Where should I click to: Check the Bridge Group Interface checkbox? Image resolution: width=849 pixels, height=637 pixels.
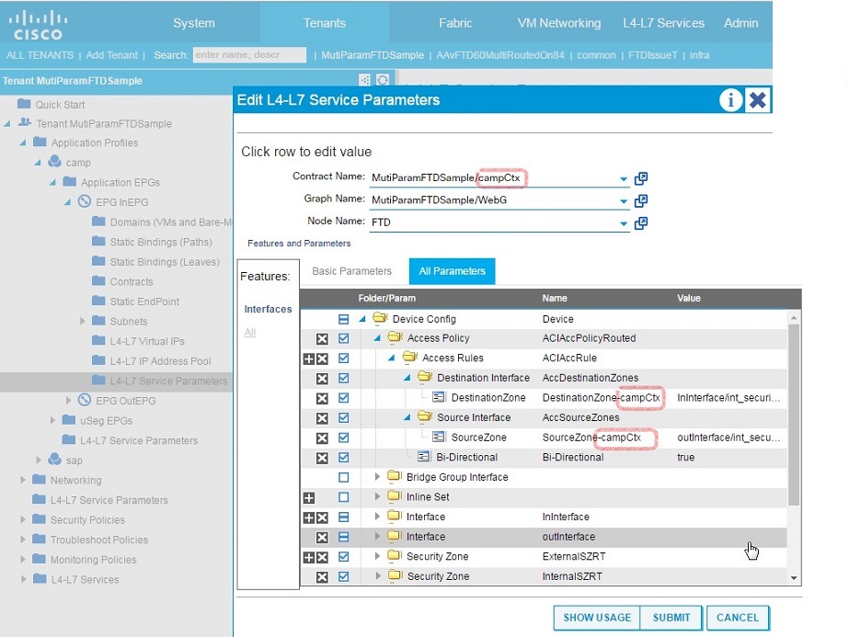click(343, 477)
